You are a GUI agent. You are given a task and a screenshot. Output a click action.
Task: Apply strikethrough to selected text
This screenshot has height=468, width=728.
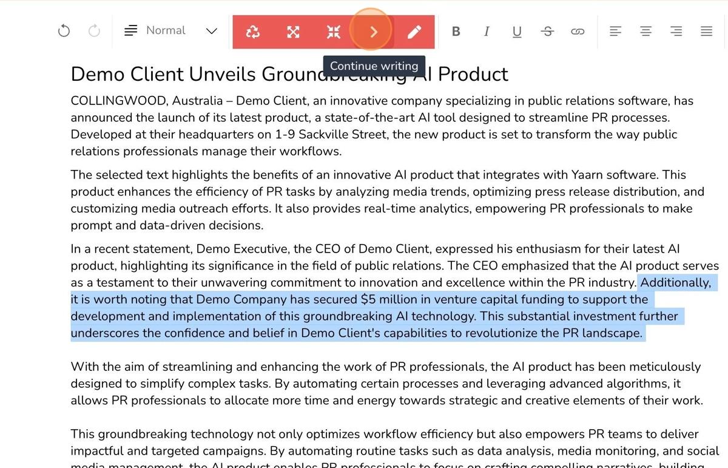[x=547, y=32]
